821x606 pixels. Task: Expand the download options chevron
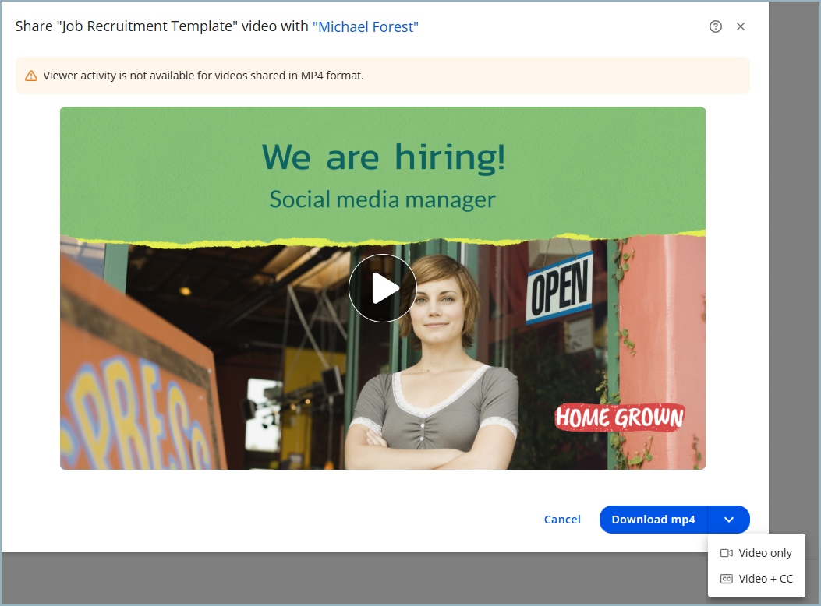tap(728, 520)
